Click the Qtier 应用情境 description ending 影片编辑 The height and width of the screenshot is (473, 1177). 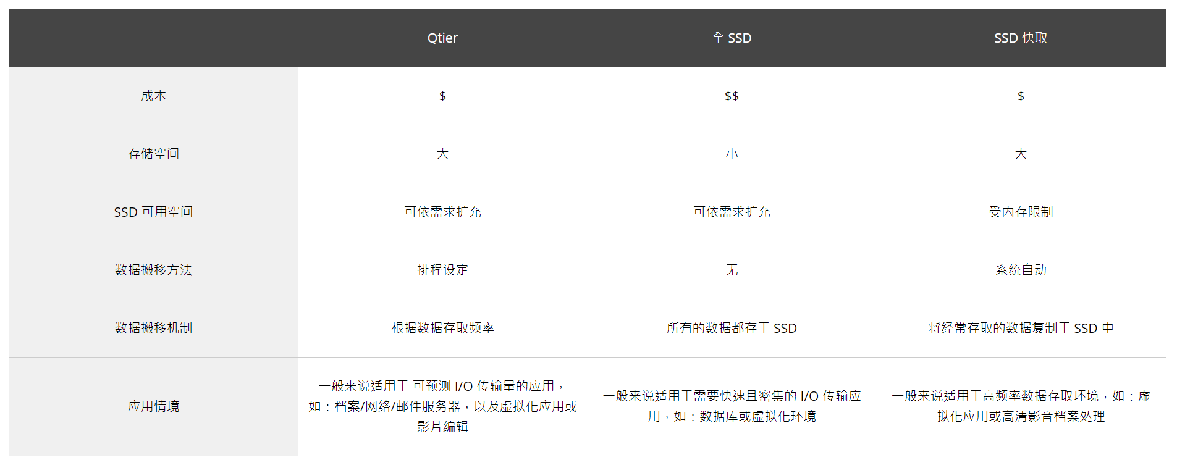[442, 406]
